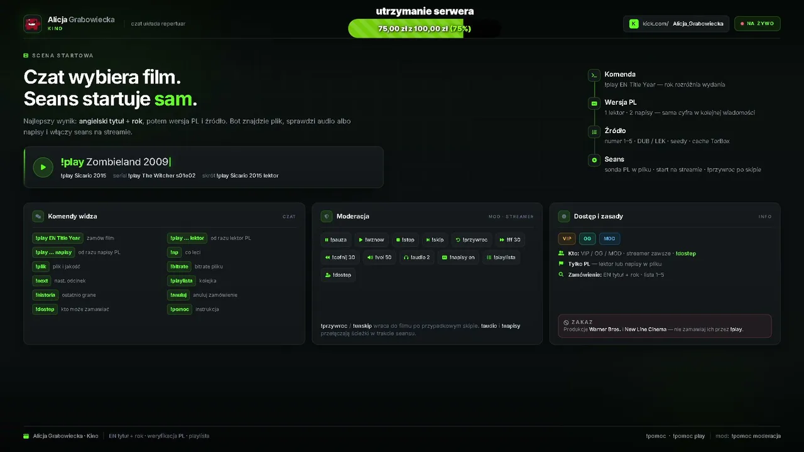
Task: Click the green Kick K logo
Action: 634,24
